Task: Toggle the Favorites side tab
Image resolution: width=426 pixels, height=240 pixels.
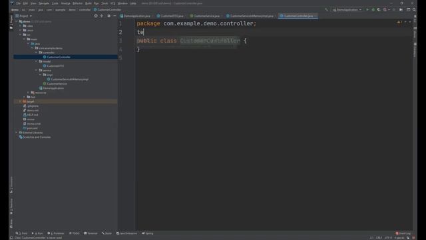Action: [11, 206]
